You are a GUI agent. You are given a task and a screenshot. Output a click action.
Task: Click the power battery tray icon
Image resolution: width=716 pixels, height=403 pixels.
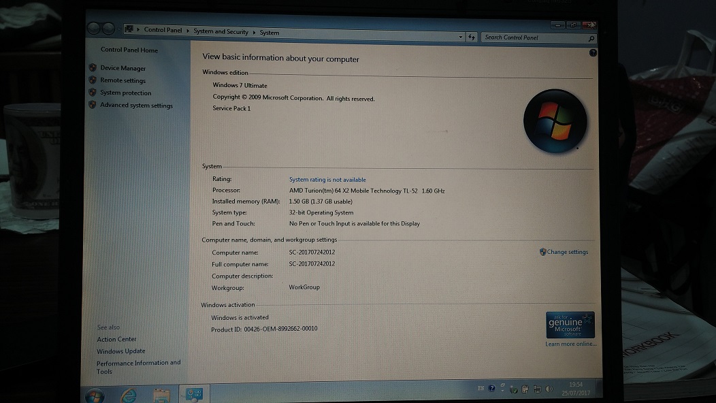click(525, 389)
